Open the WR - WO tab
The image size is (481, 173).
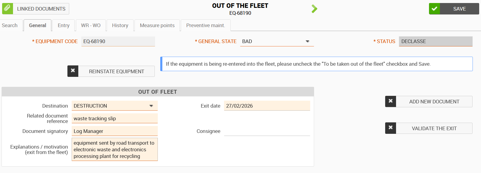(x=91, y=25)
